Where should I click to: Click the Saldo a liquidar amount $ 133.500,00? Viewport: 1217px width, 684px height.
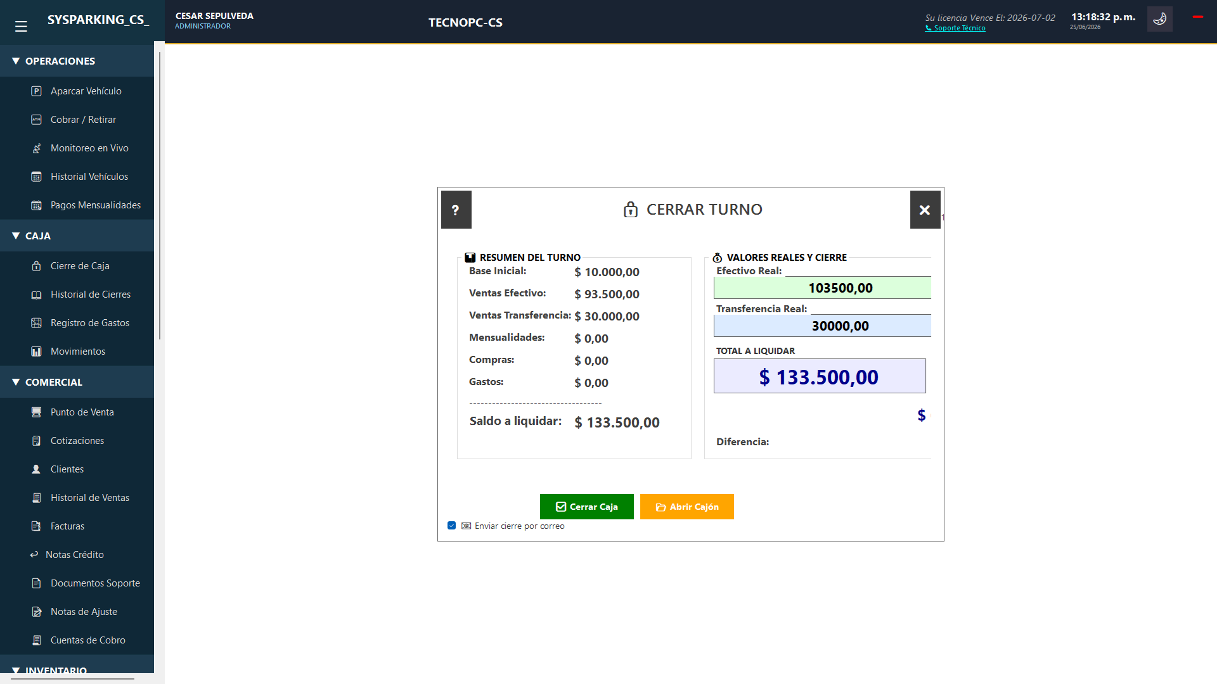click(x=617, y=422)
